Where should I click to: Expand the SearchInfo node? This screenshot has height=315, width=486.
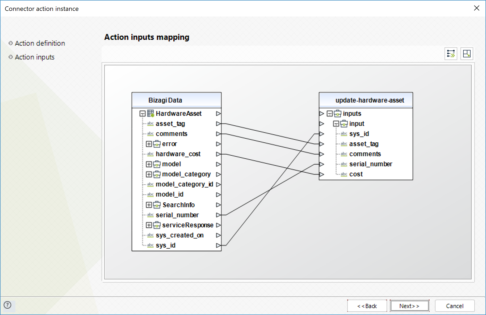click(149, 205)
